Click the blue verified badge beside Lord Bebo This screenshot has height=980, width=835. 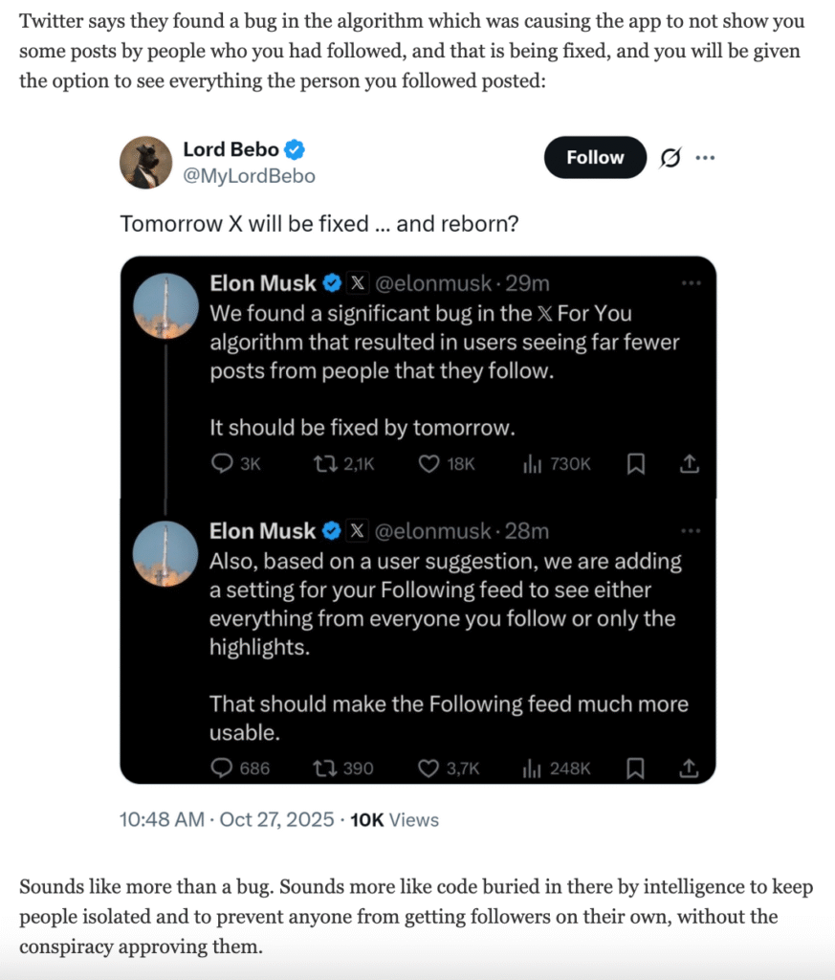[x=297, y=149]
